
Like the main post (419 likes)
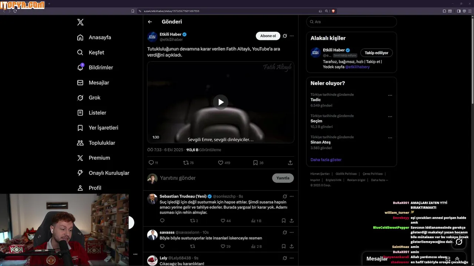click(x=220, y=163)
